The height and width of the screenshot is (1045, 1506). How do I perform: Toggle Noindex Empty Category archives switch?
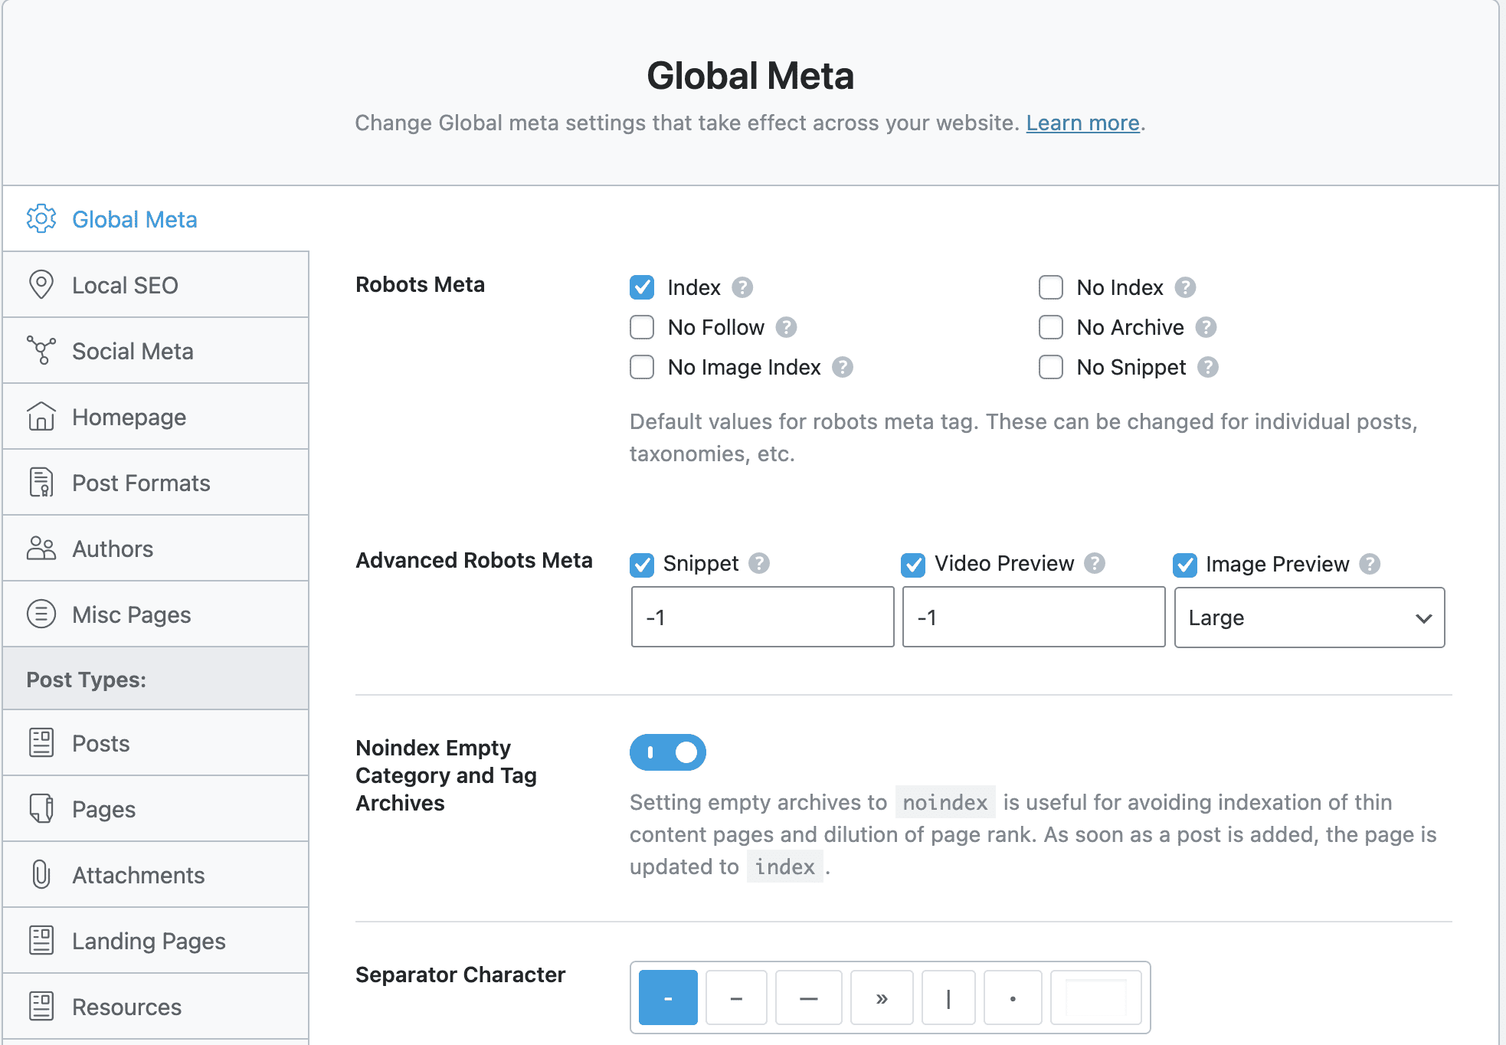[668, 752]
